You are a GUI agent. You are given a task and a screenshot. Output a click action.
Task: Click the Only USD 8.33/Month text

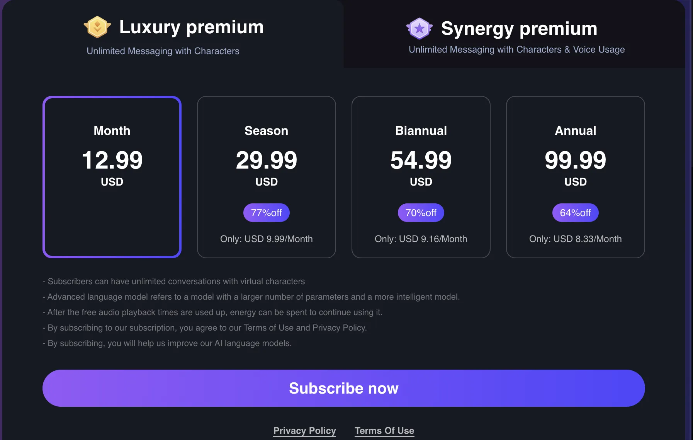click(575, 239)
